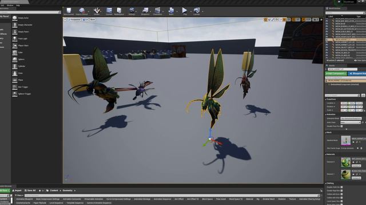The image size is (366, 205).
Task: Toggle the fifth Clothing section checkbox
Action: pos(341,201)
